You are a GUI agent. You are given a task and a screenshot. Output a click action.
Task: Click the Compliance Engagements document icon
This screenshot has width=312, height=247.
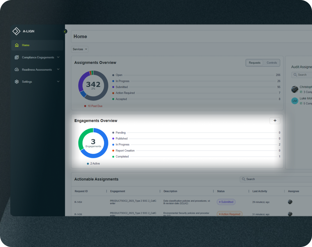pos(17,57)
